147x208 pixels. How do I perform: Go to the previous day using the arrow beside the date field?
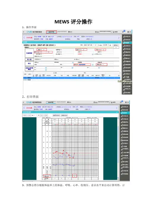(96, 45)
